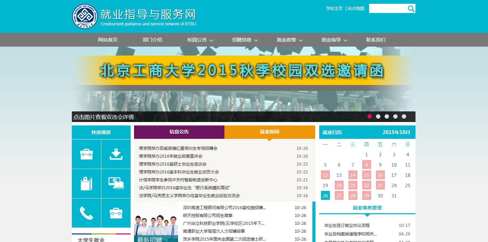Select the third banner carousel dot

tap(387, 117)
